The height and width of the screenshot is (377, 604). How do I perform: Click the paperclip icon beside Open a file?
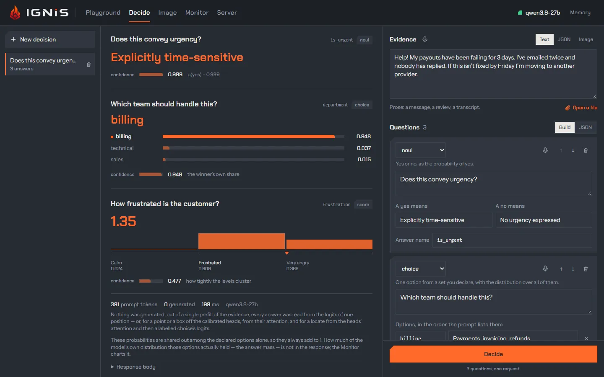pyautogui.click(x=568, y=108)
